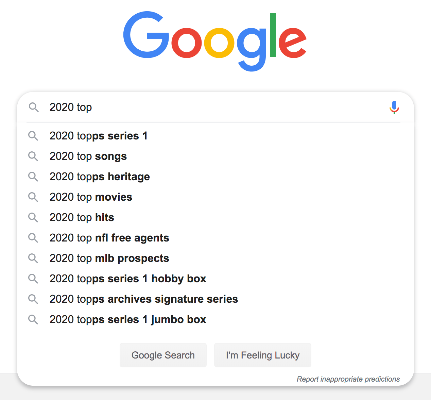Click search icon beside '2020 topps series 1'
The image size is (431, 400).
point(33,136)
